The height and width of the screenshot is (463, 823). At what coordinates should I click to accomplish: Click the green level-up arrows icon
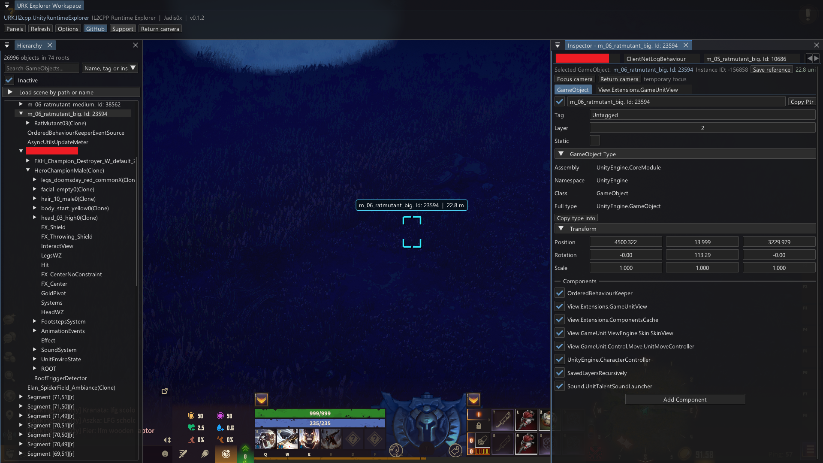tap(245, 449)
